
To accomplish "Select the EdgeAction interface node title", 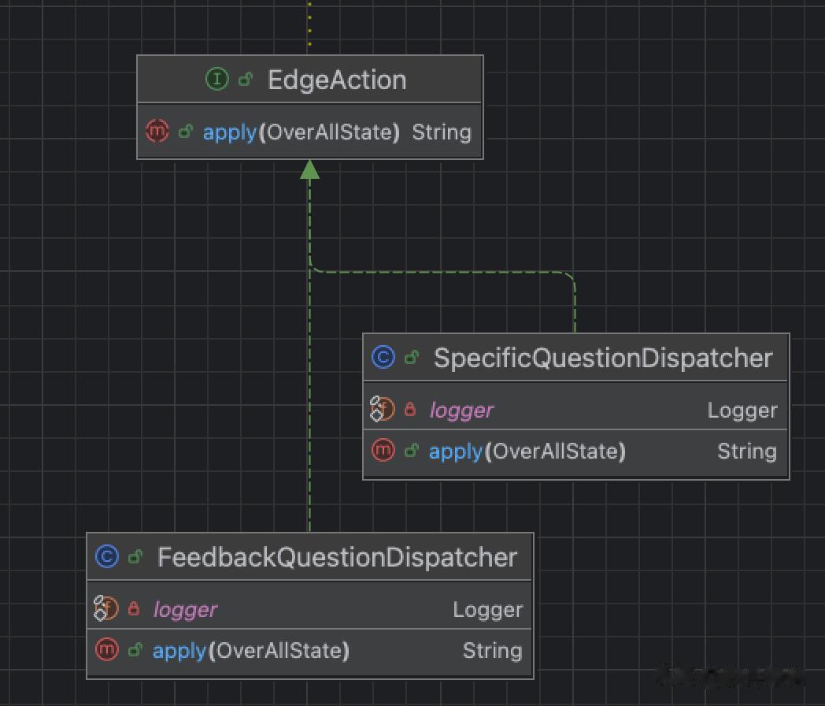I will click(x=337, y=80).
